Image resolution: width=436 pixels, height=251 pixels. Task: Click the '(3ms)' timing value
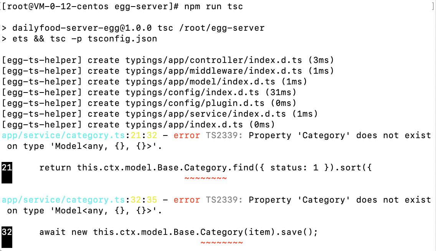321,60
